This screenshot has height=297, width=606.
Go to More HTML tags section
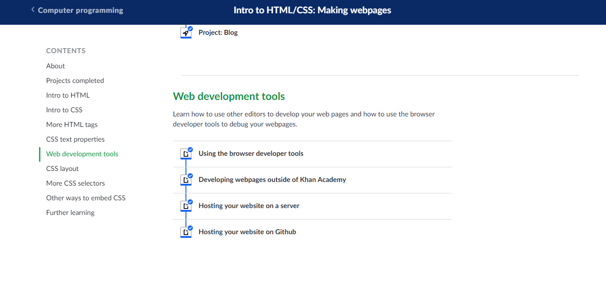pyautogui.click(x=72, y=125)
